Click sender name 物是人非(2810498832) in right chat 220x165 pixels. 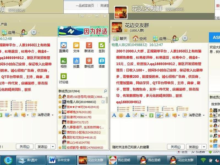tap(129, 45)
